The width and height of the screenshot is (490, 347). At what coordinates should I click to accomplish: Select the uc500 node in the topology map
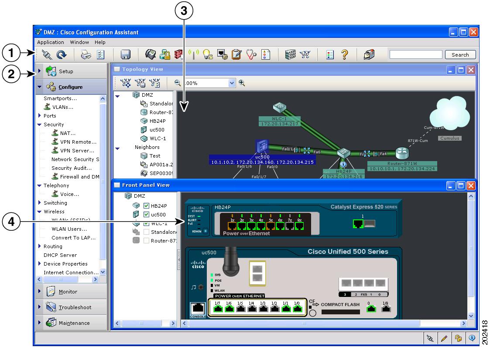click(x=262, y=146)
